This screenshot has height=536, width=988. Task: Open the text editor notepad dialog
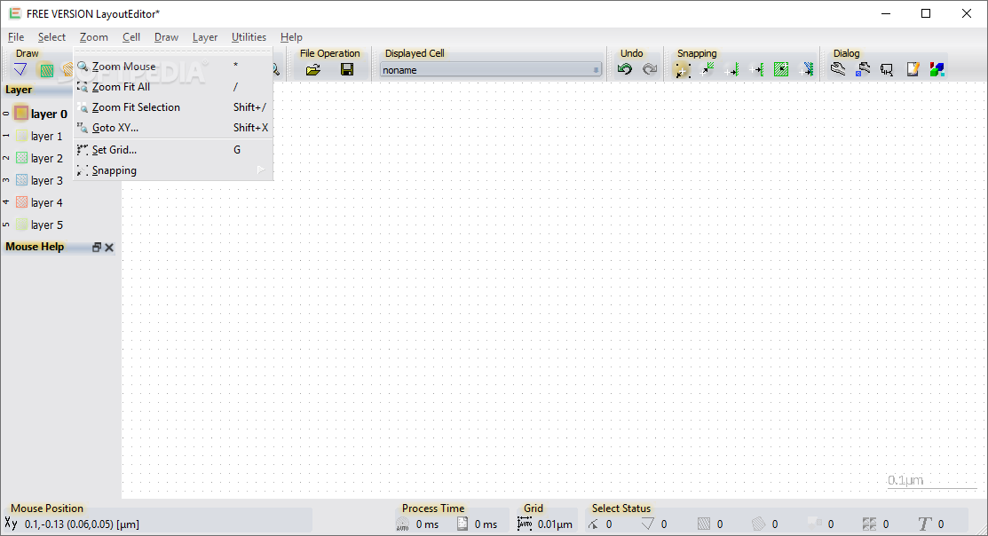[x=913, y=70]
